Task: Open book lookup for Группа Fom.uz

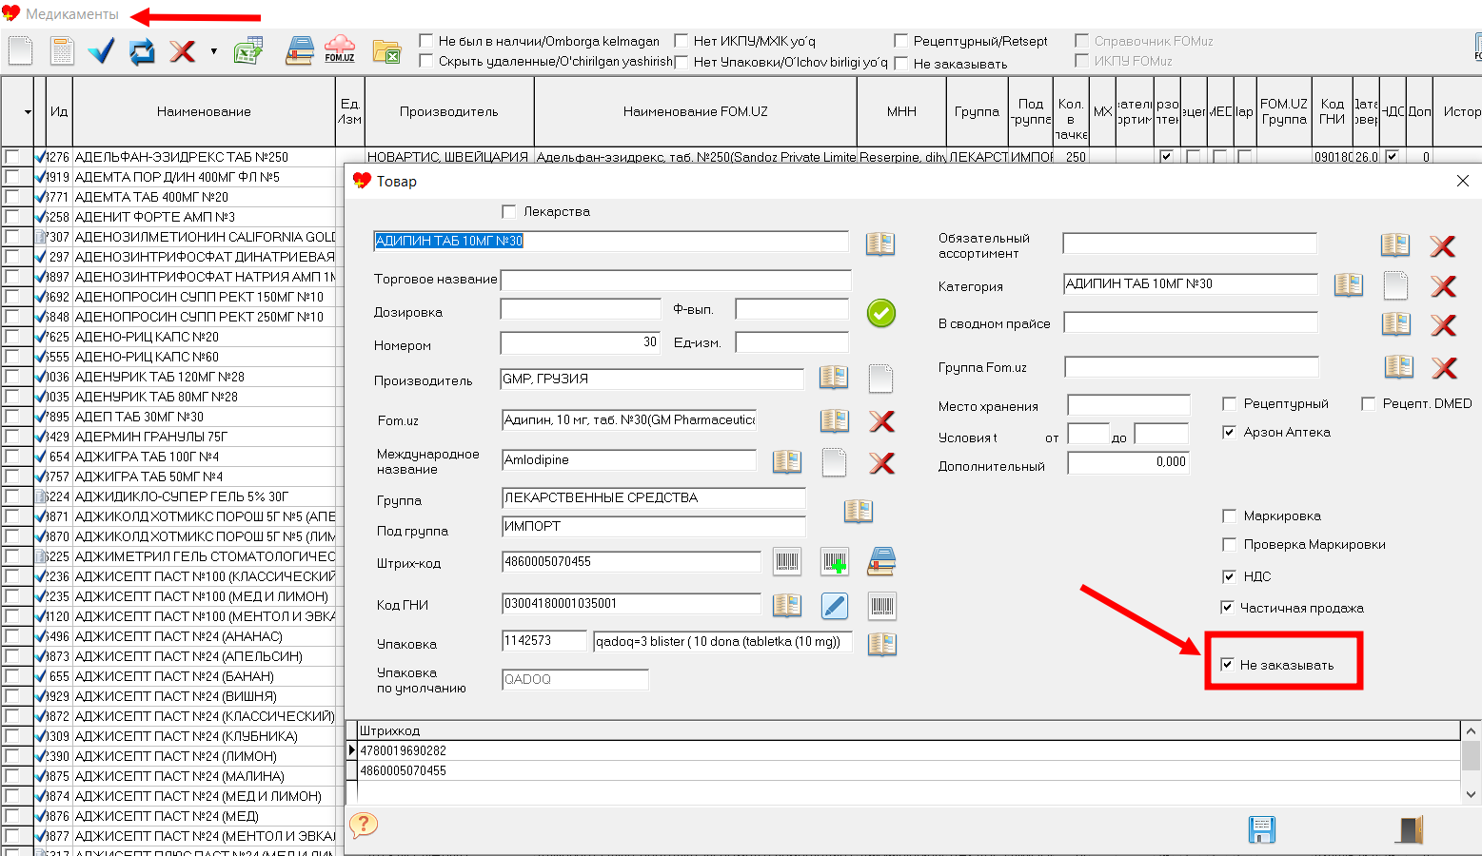Action: [x=1399, y=366]
